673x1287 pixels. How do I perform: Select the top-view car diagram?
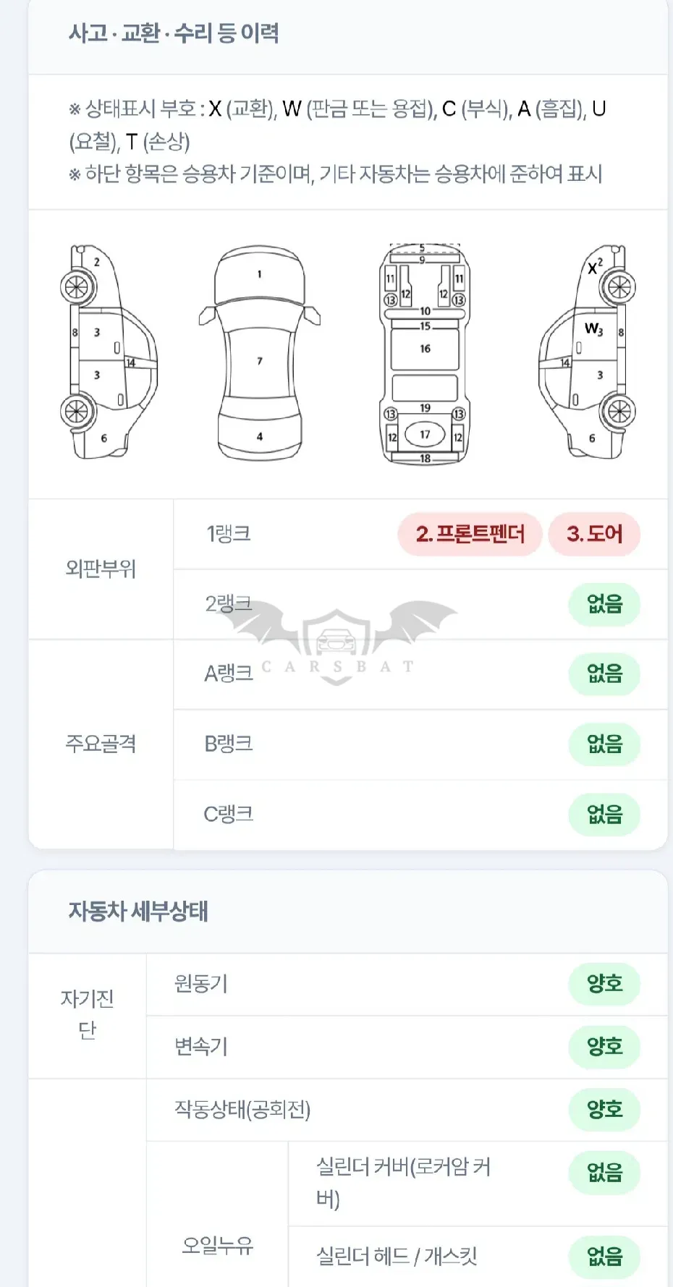click(x=260, y=352)
